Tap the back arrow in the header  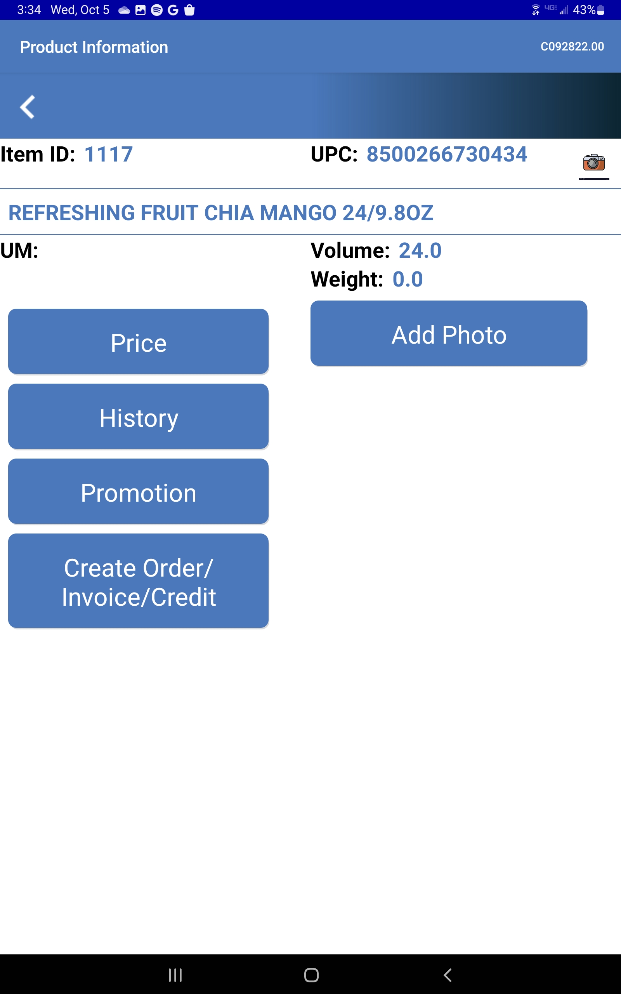click(28, 107)
